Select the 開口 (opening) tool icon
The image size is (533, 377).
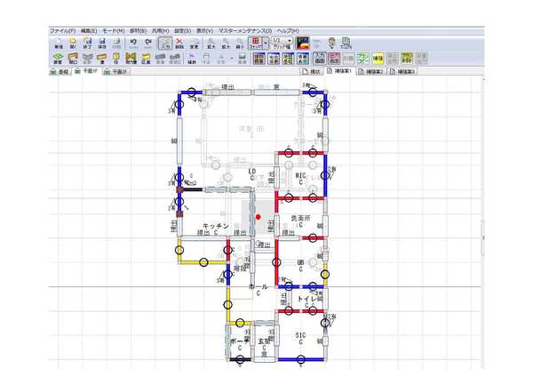tap(73, 58)
